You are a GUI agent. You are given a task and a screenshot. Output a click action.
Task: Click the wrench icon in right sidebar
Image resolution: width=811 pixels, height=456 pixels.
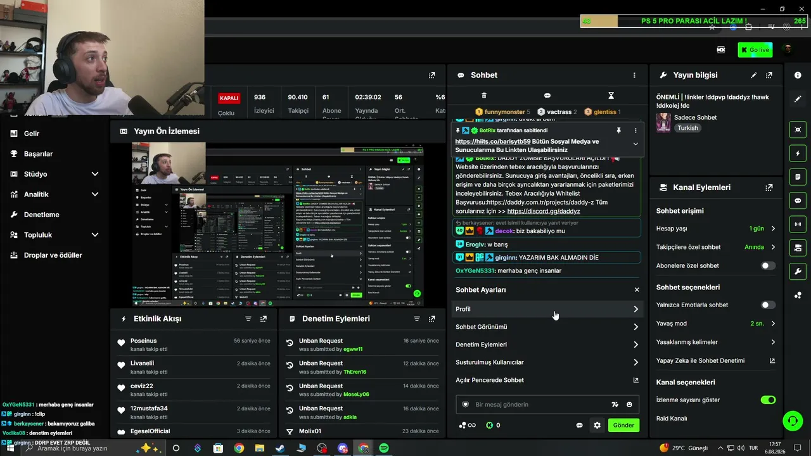(798, 272)
